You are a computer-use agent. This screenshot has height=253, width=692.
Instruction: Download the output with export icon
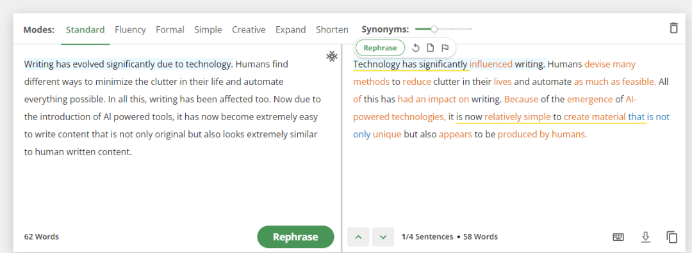[646, 237]
